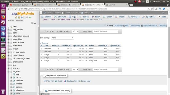Click the page settings gear icon
The image size is (170, 95).
pyautogui.click(x=163, y=13)
